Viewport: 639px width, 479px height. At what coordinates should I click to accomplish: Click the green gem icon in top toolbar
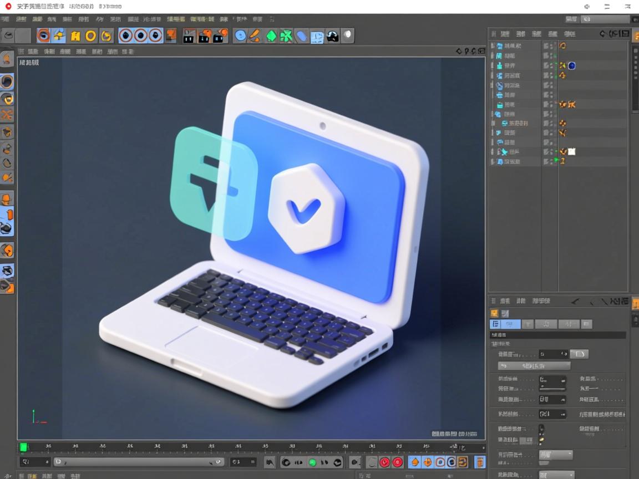[271, 36]
